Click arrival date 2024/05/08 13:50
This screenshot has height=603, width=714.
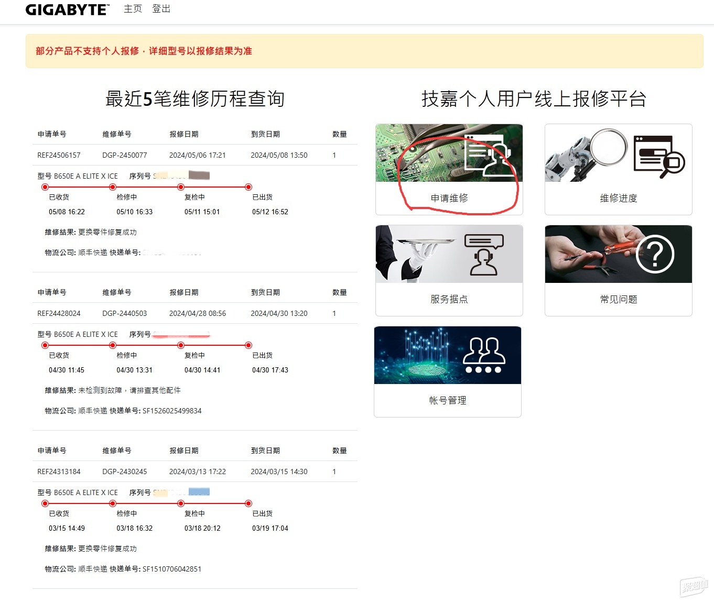tap(279, 155)
